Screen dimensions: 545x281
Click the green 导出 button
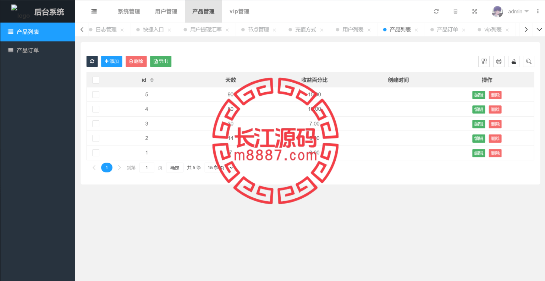[x=161, y=61]
